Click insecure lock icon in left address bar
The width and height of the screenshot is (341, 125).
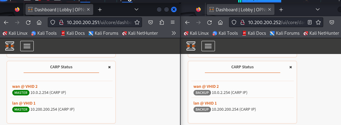click(x=61, y=22)
